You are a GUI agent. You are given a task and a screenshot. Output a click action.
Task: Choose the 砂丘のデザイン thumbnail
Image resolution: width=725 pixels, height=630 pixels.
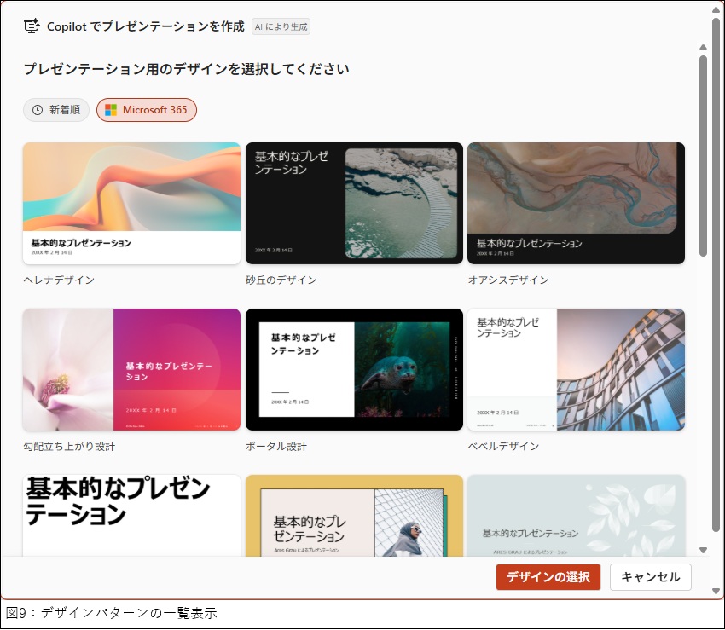(x=354, y=203)
